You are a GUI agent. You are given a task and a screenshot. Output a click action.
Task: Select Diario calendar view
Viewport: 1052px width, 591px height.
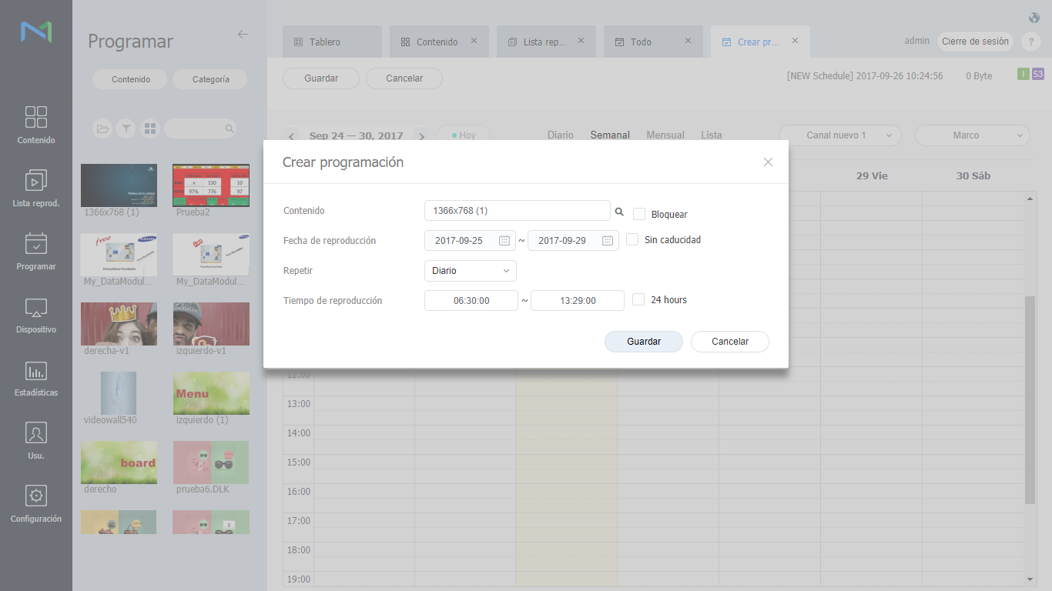(x=561, y=135)
